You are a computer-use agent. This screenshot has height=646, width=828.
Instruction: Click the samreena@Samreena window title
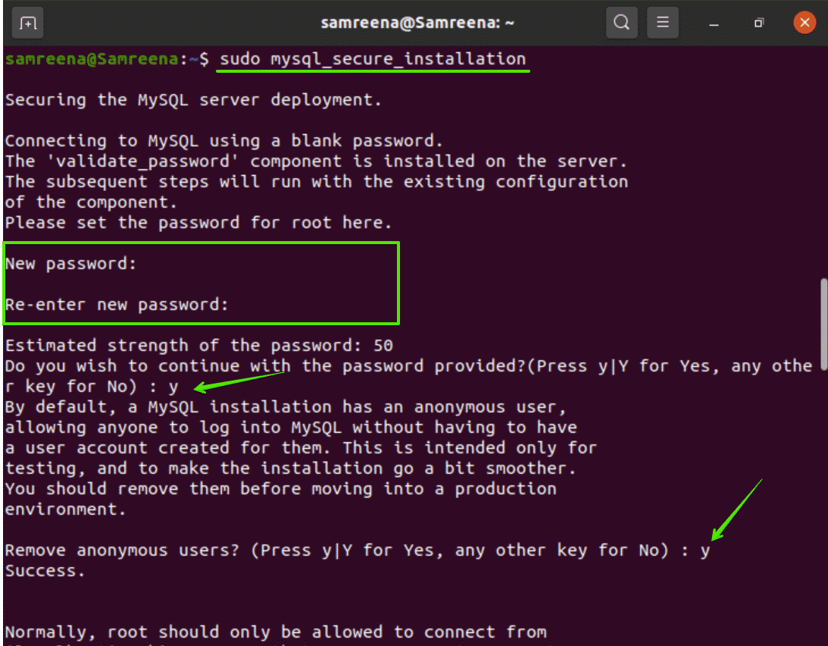[x=417, y=23]
